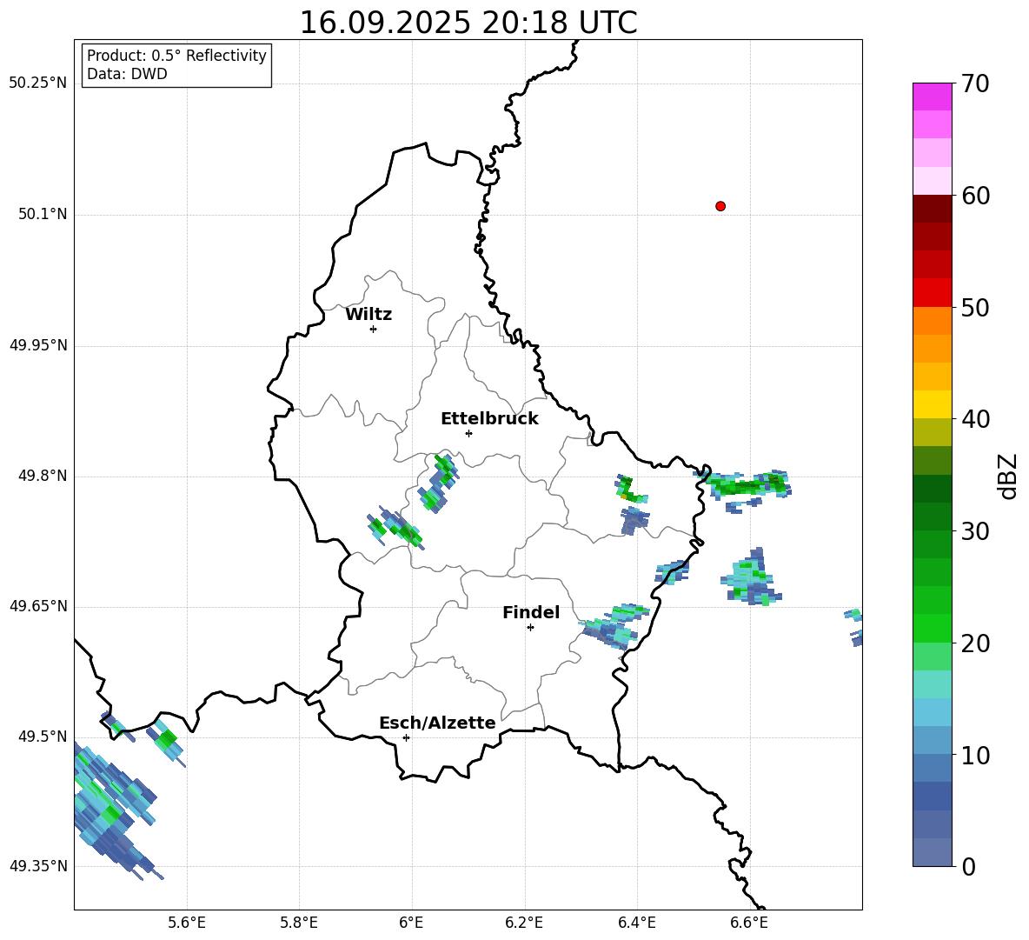Click the dark maroon colorbar segment below 60
The width and height of the screenshot is (1029, 940).
932,209
